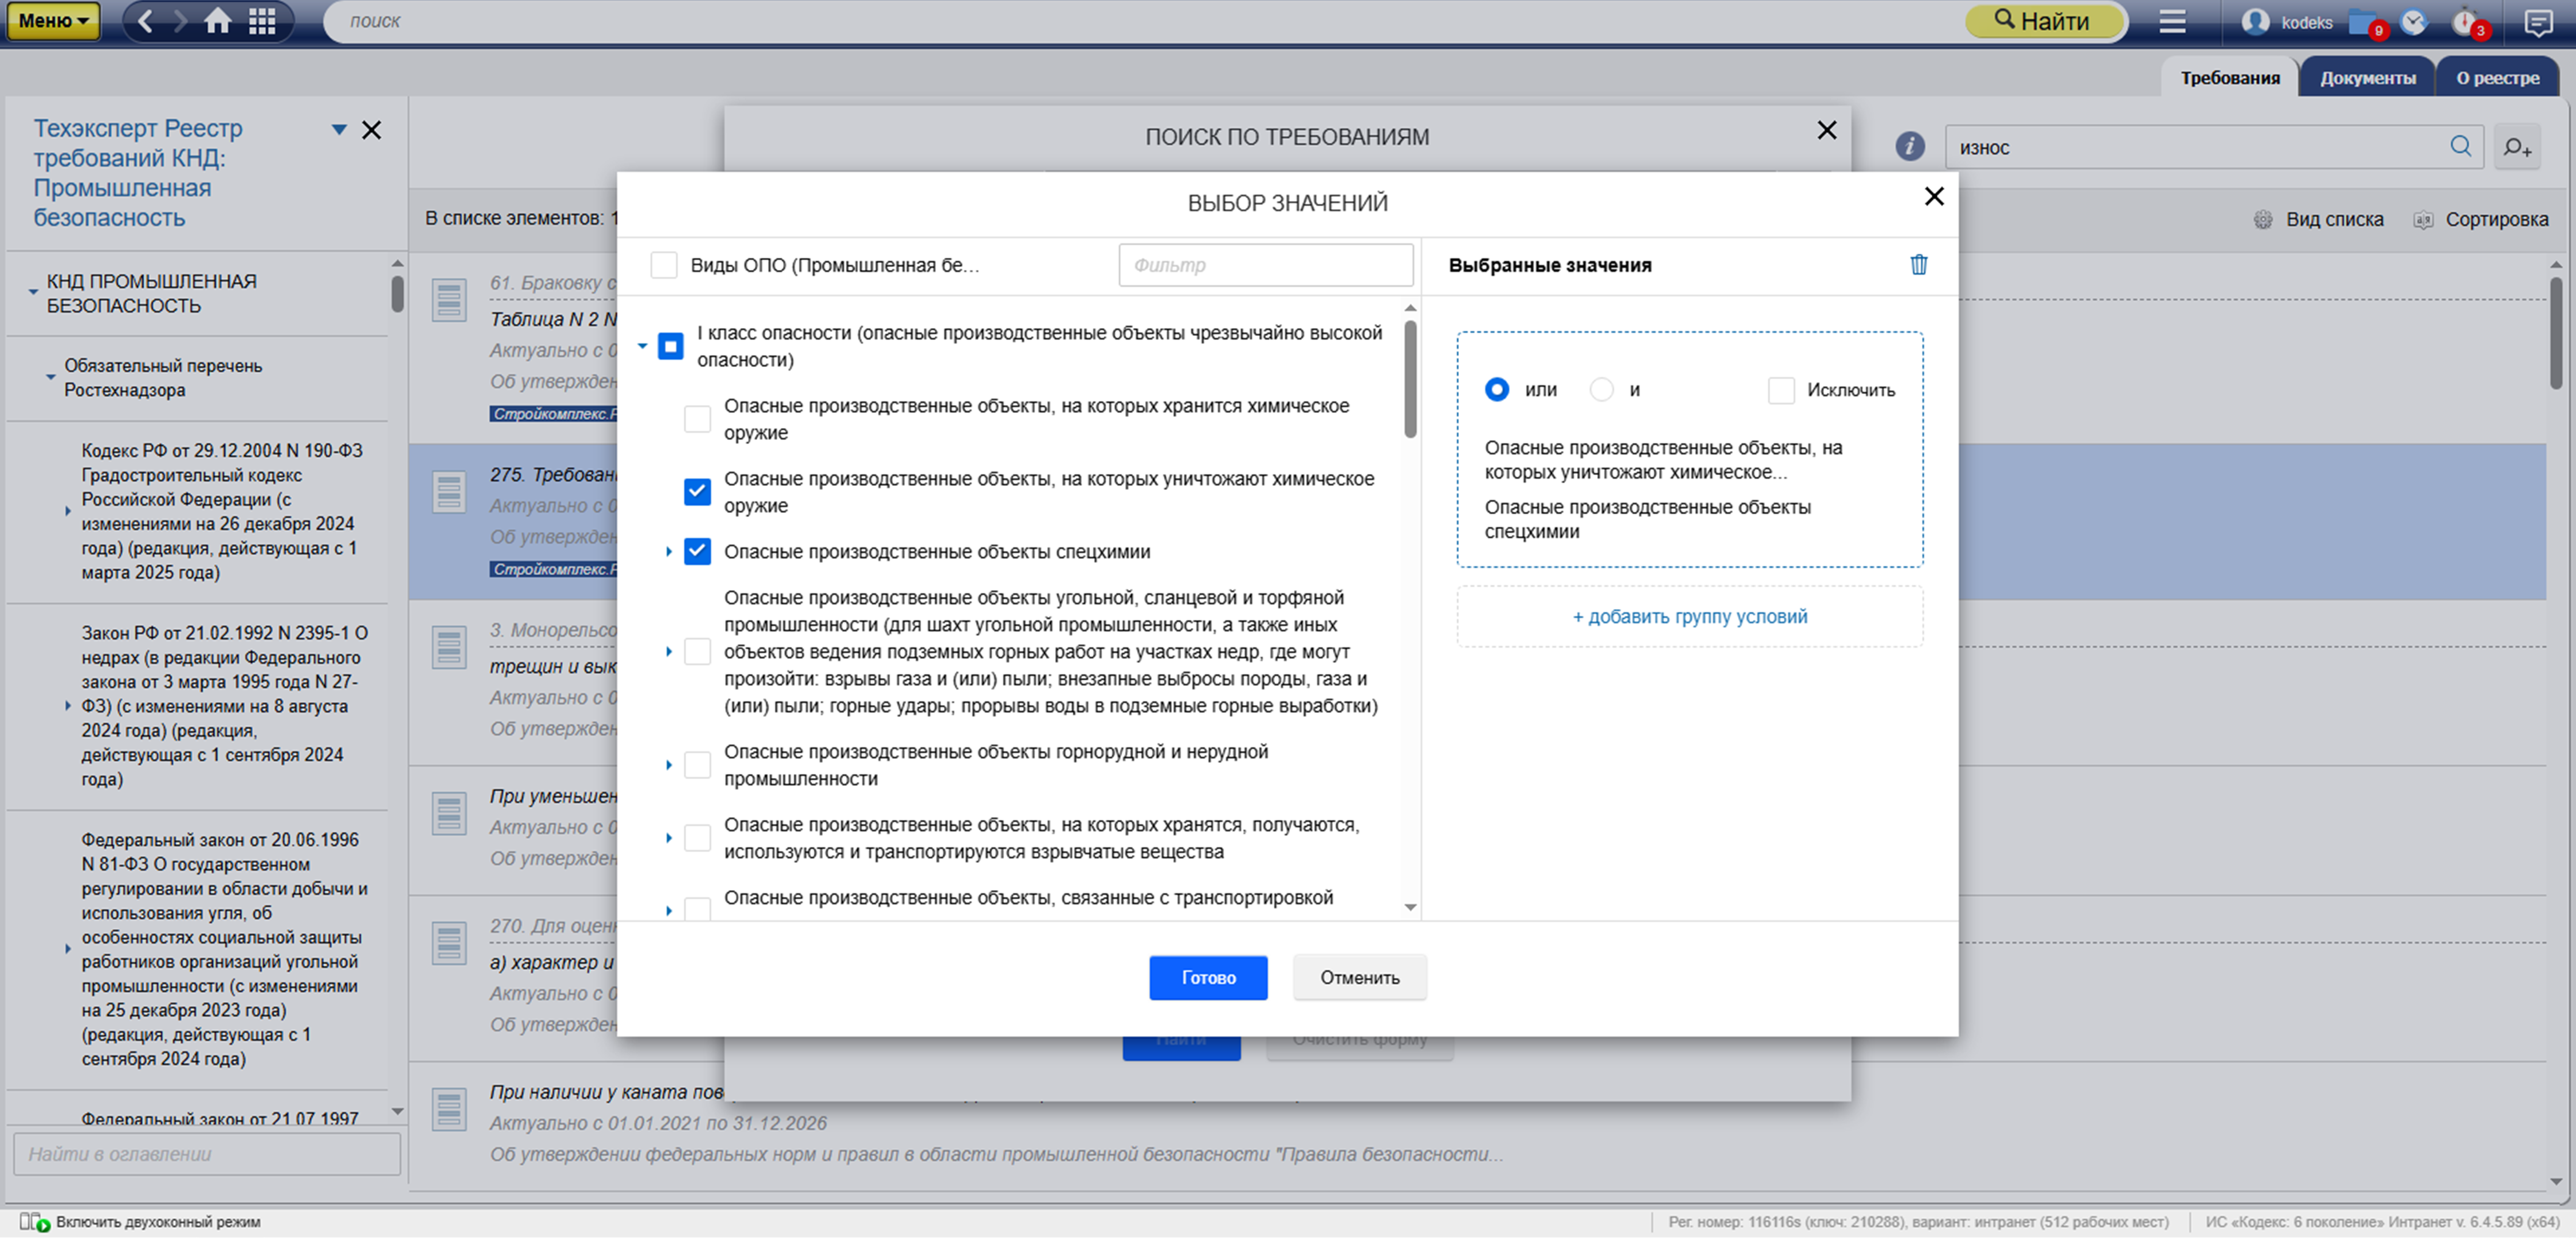This screenshot has height=1238, width=2576.
Task: Click the Фильтр input field
Action: pos(1265,265)
